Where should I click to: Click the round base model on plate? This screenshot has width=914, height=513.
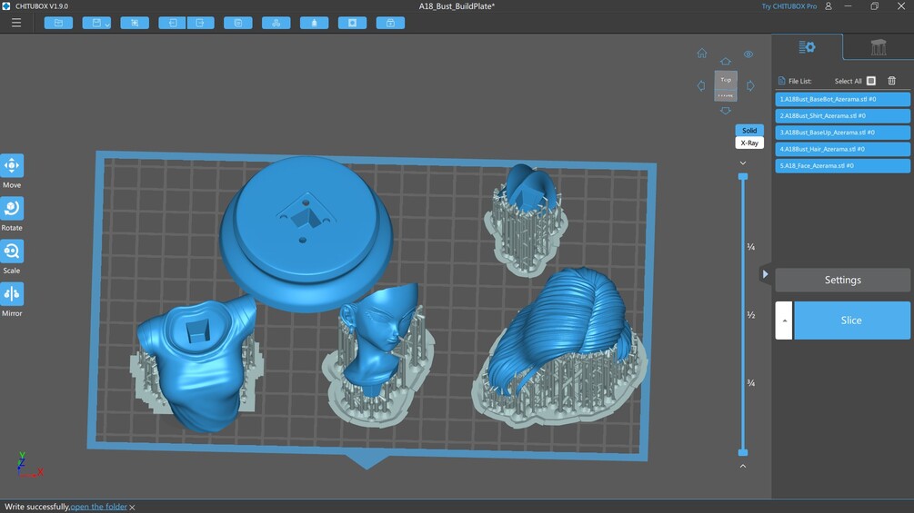tap(306, 232)
